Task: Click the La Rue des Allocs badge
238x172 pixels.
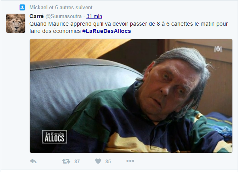Action: (x=55, y=137)
